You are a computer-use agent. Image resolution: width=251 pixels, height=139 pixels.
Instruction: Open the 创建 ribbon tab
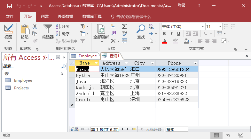point(45,17)
